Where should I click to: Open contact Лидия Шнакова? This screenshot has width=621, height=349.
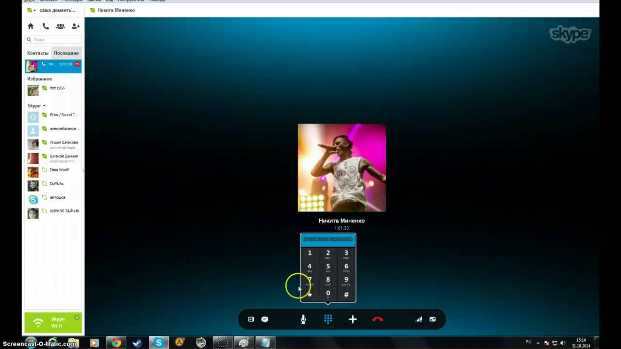[x=53, y=144]
